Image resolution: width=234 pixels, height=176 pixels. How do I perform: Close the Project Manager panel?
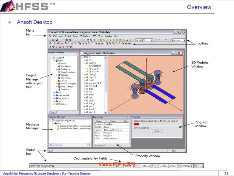click(x=78, y=53)
